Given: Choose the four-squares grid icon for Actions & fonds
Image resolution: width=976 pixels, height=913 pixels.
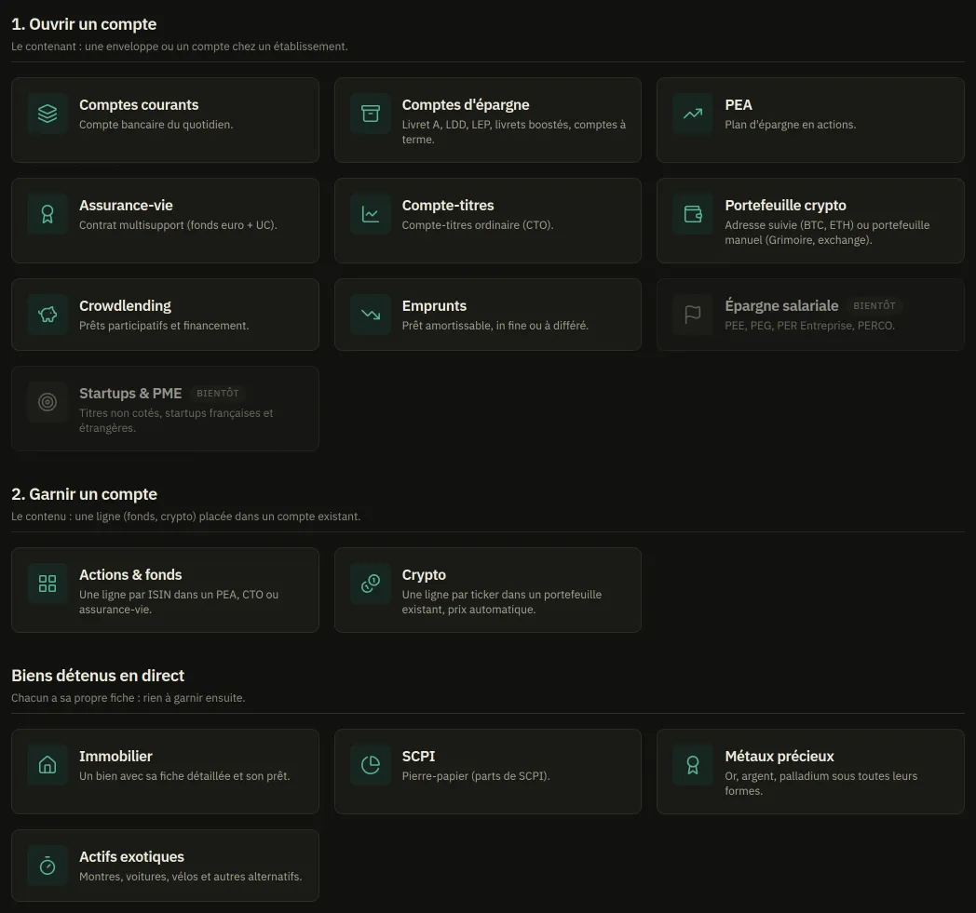Looking at the screenshot, I should click(47, 584).
